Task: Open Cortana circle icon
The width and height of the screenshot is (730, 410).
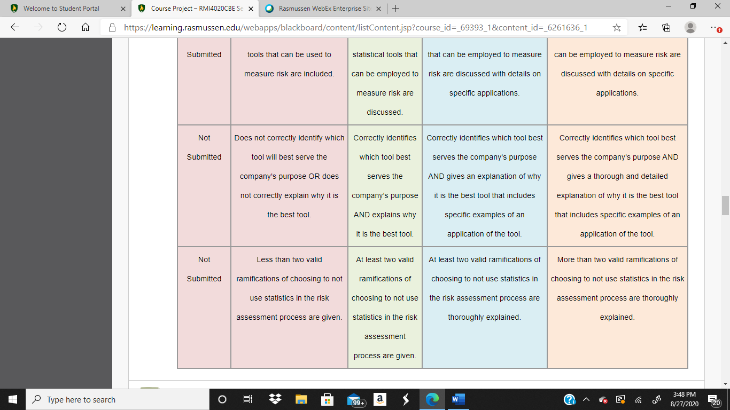Action: (x=222, y=399)
